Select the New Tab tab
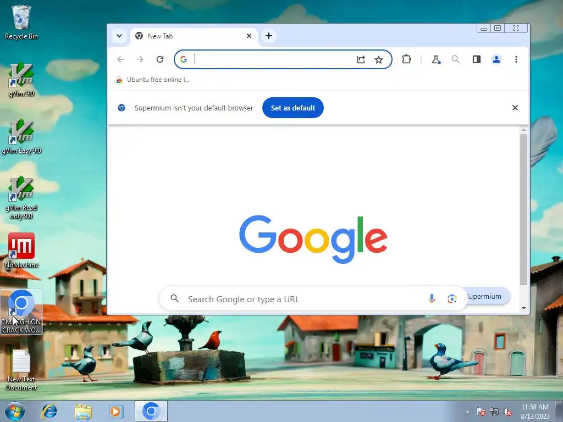Screen dimensions: 563x422 click(x=194, y=36)
